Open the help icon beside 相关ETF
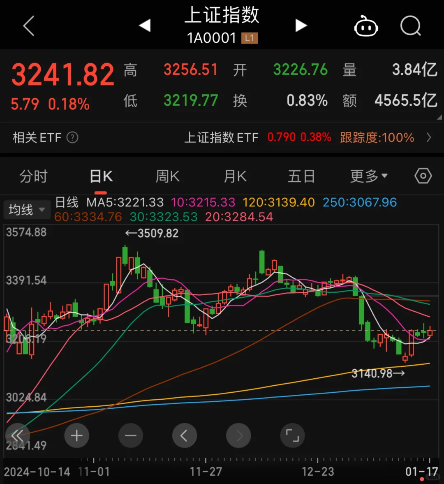Screen dimensions: 444x484 72,137
